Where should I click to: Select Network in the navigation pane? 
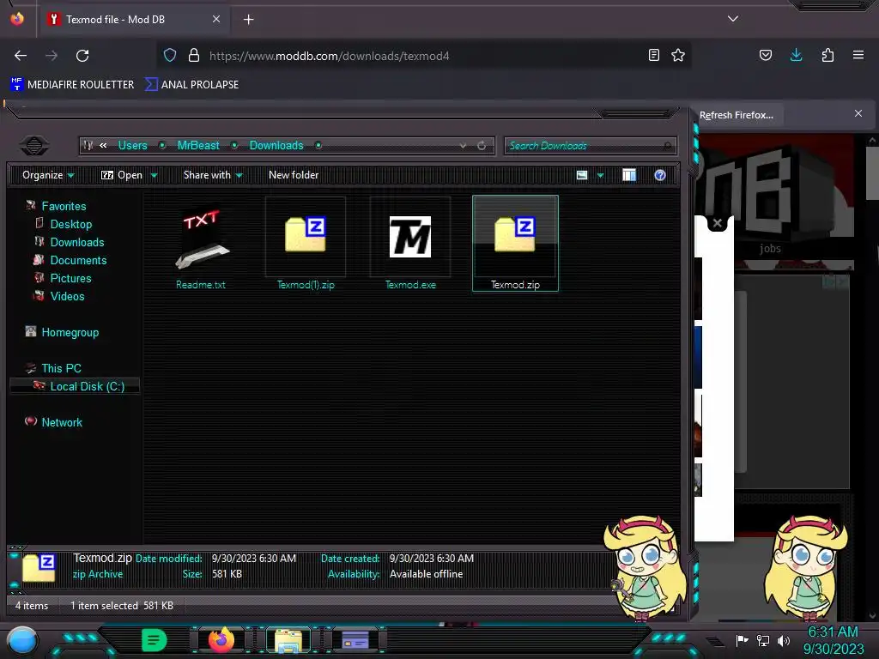click(61, 422)
